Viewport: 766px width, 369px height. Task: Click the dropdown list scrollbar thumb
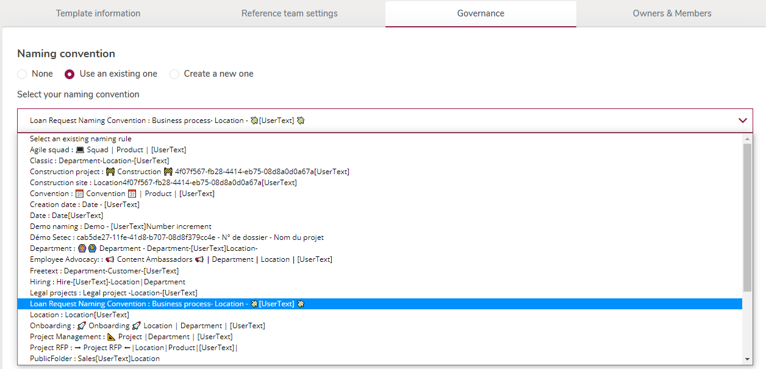[748, 218]
